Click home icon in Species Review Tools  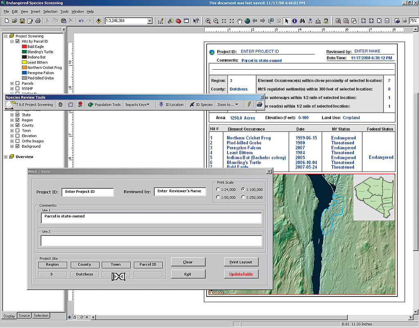point(61,104)
